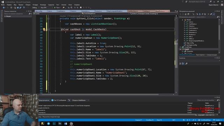Switch to the Generator.cs editor tab
The image size is (224, 126).
[x=88, y=11]
